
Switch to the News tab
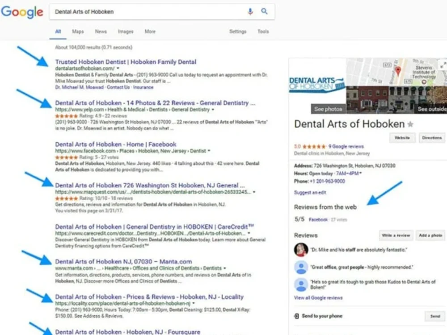tap(101, 32)
